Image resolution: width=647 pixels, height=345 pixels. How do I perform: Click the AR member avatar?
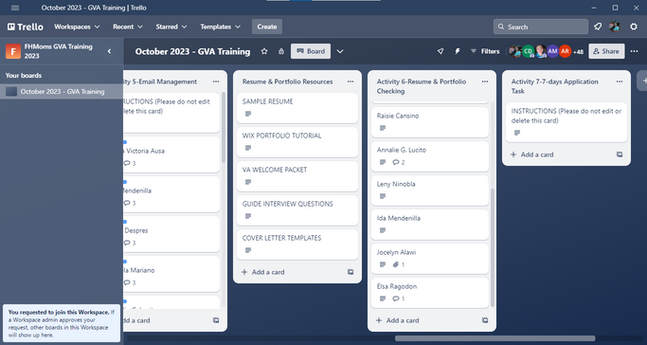pyautogui.click(x=565, y=51)
